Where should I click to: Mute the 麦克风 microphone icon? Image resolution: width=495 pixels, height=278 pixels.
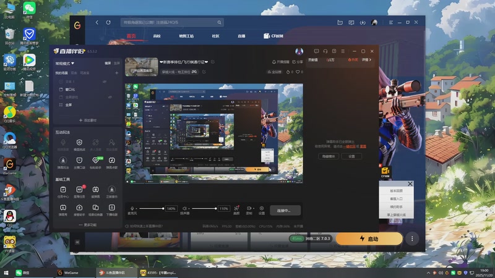click(132, 208)
